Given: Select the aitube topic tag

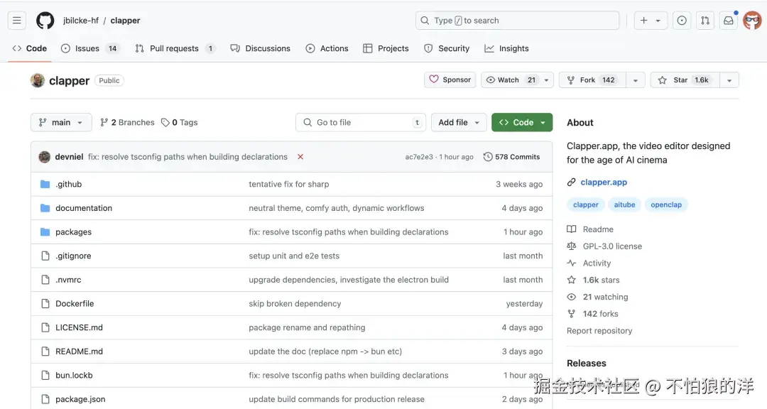Looking at the screenshot, I should point(624,204).
